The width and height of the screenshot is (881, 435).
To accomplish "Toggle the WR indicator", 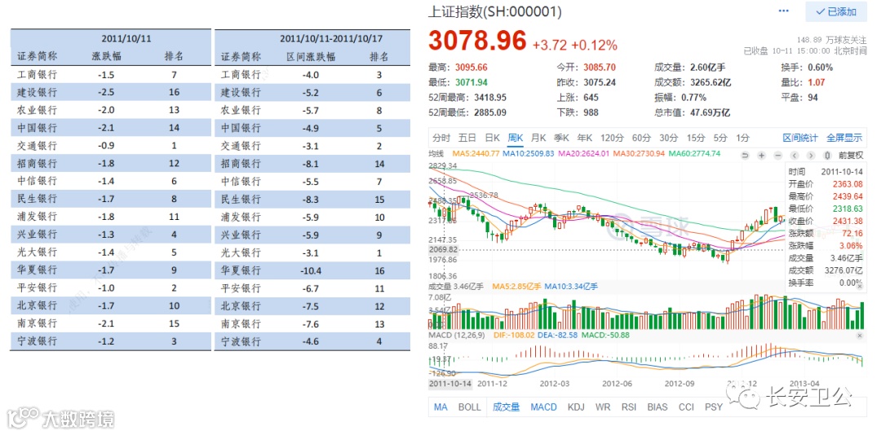I will [x=603, y=407].
